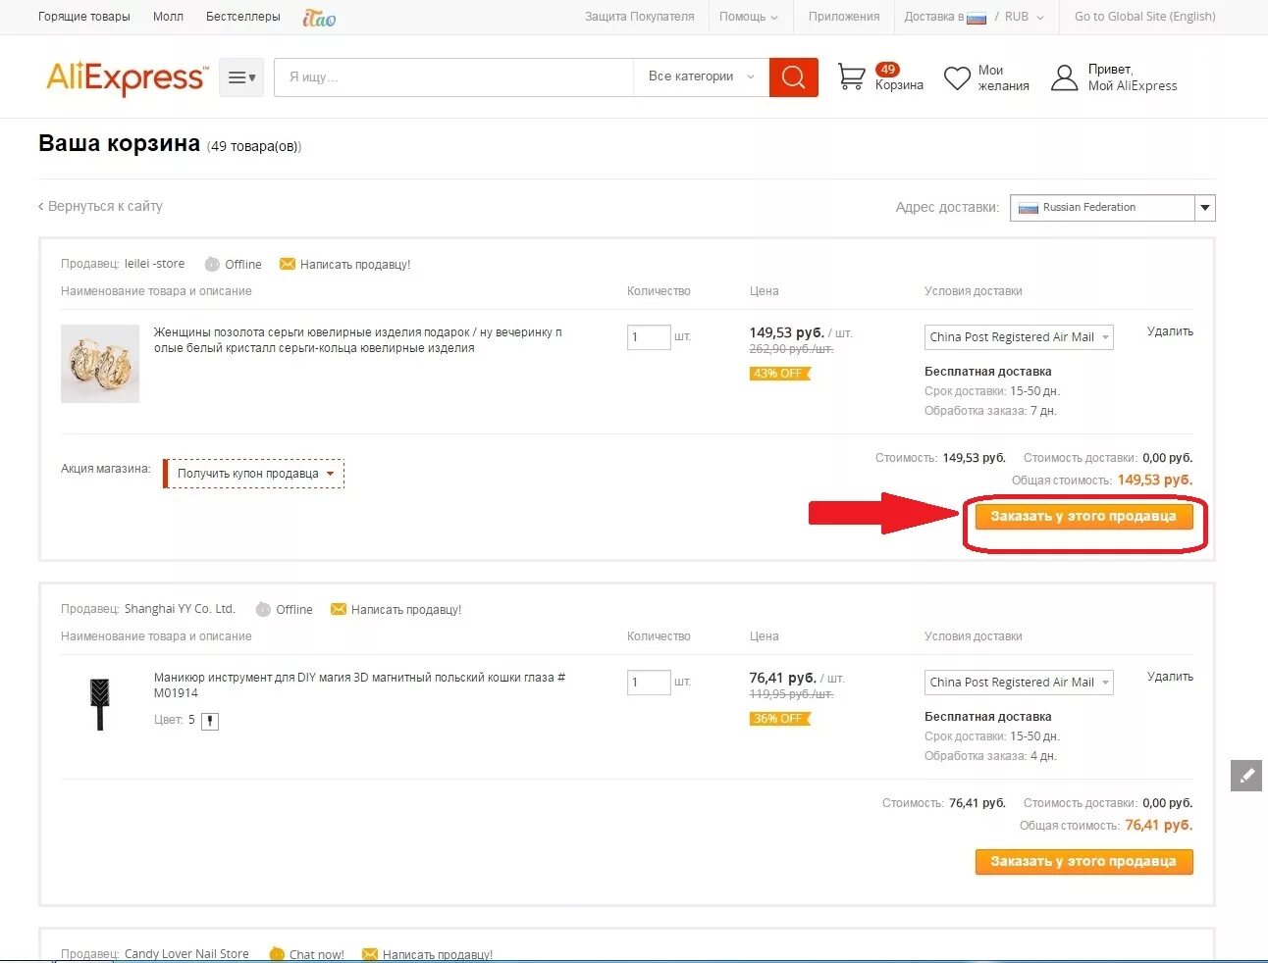Screen dimensions: 1268x963
Task: Click Написать продавцу for Shanghai YY Co.
Action: click(x=406, y=610)
